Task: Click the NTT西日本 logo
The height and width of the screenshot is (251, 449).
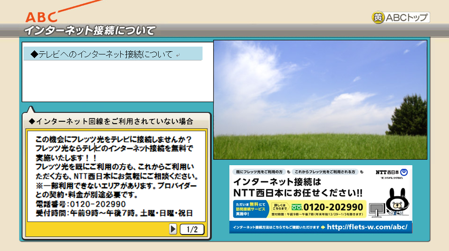Action: click(392, 172)
